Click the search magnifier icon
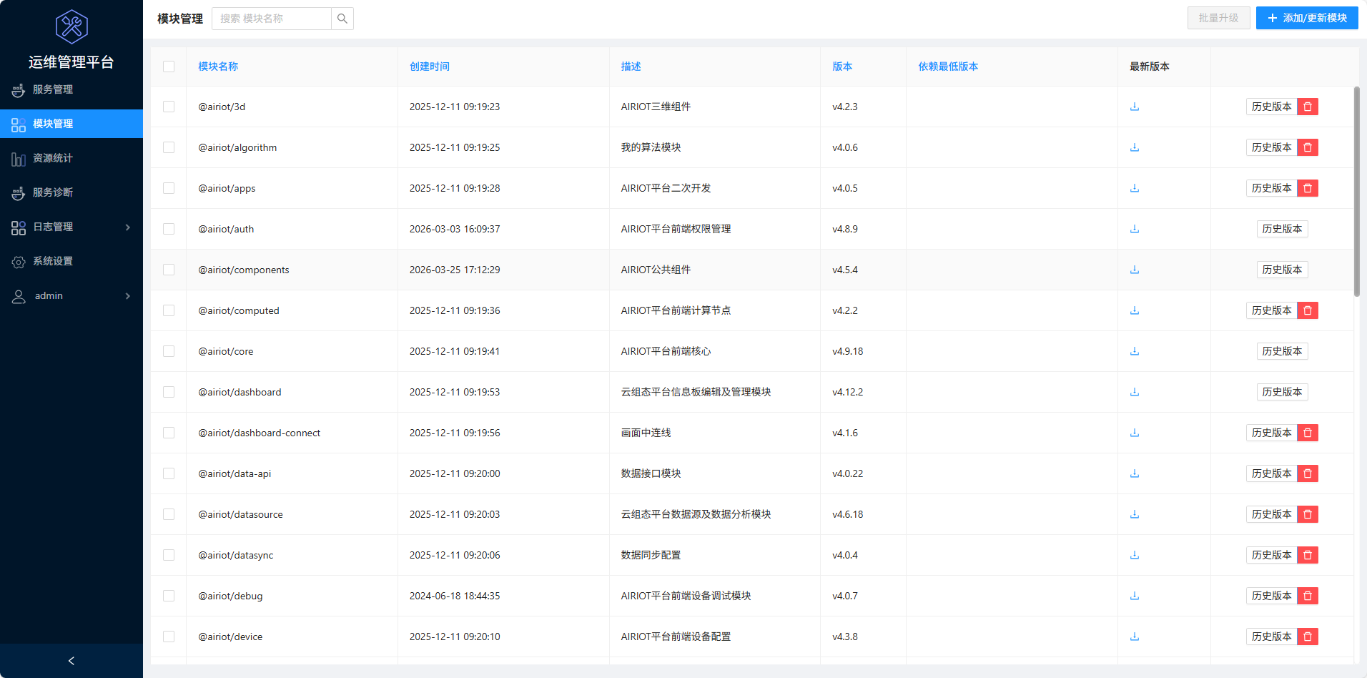 [x=342, y=18]
